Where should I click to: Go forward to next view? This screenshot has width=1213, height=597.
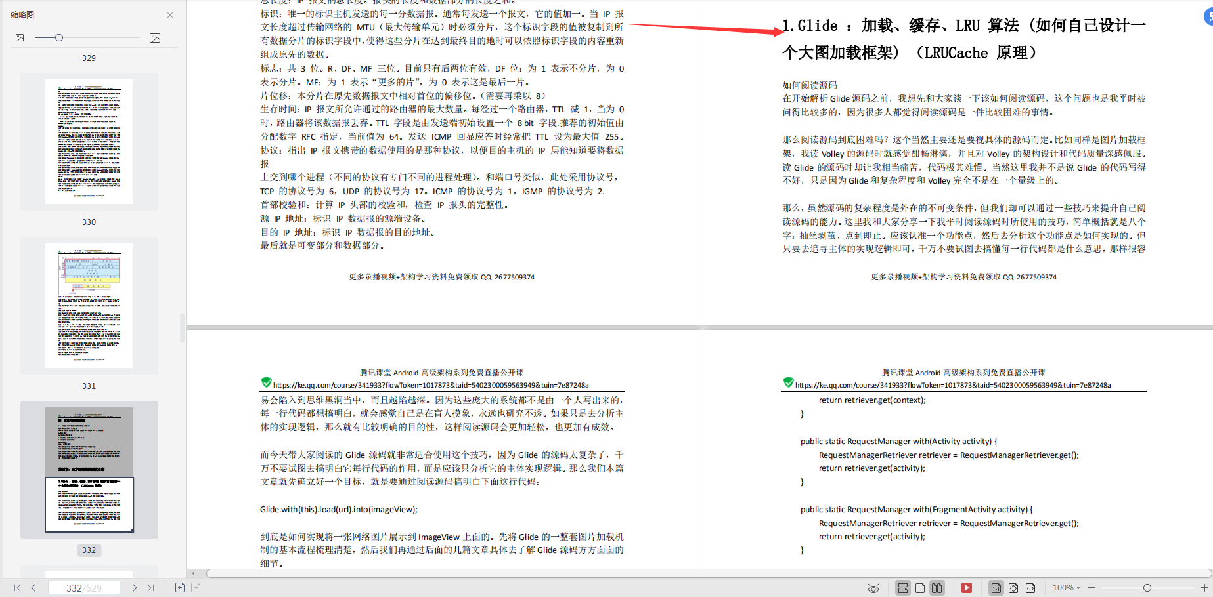196,588
